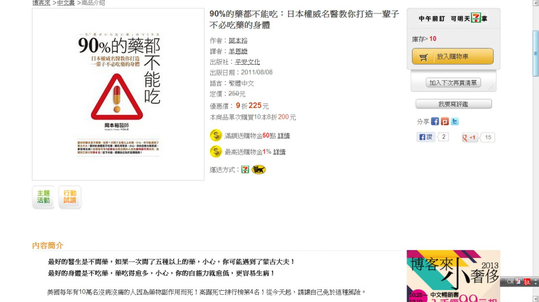Click the gold coin icon beside 滿額送購物金
This screenshot has width=539, height=302.
216,135
